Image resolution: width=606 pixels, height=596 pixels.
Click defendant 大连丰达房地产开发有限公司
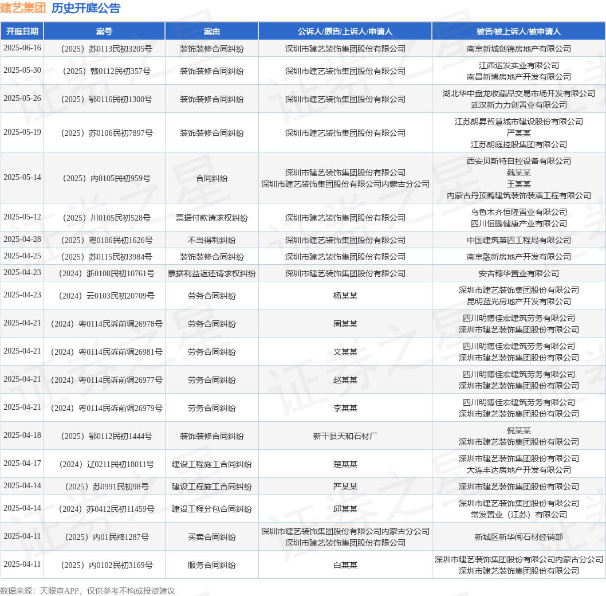(519, 470)
